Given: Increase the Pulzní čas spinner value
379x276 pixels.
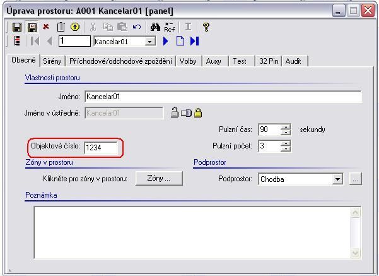Looking at the screenshot, I should [285, 126].
